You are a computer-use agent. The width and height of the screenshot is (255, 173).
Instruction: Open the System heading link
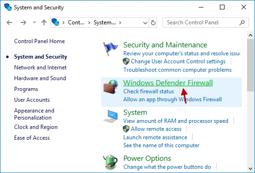[135, 113]
